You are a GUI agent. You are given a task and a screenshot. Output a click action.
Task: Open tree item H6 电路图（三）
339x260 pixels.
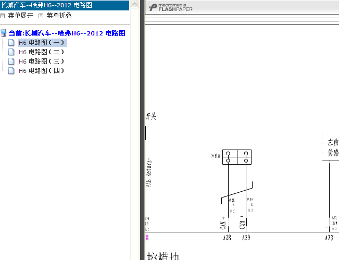click(42, 61)
